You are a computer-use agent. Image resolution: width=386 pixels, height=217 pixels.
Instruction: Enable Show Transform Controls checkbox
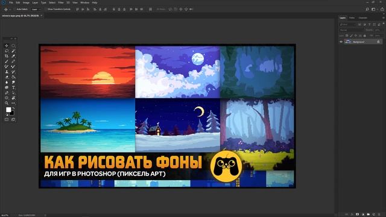pos(46,9)
